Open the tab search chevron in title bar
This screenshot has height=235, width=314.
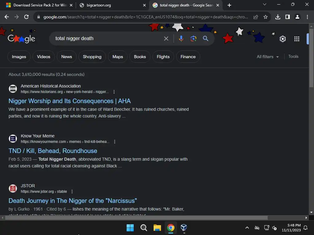point(265,4)
